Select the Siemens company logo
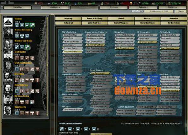The width and height of the screenshot is (188, 135). pos(8,22)
